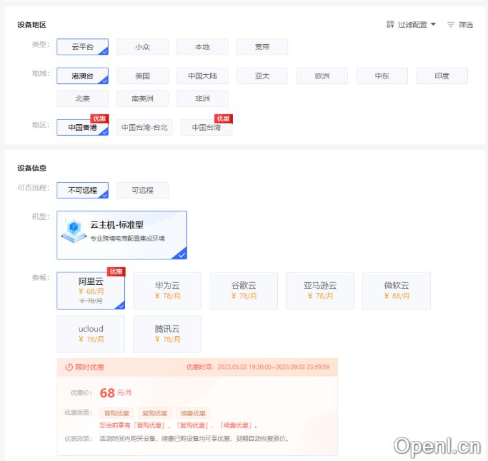The height and width of the screenshot is (461, 488).
Task: Select the 小众 type option
Action: tap(142, 47)
